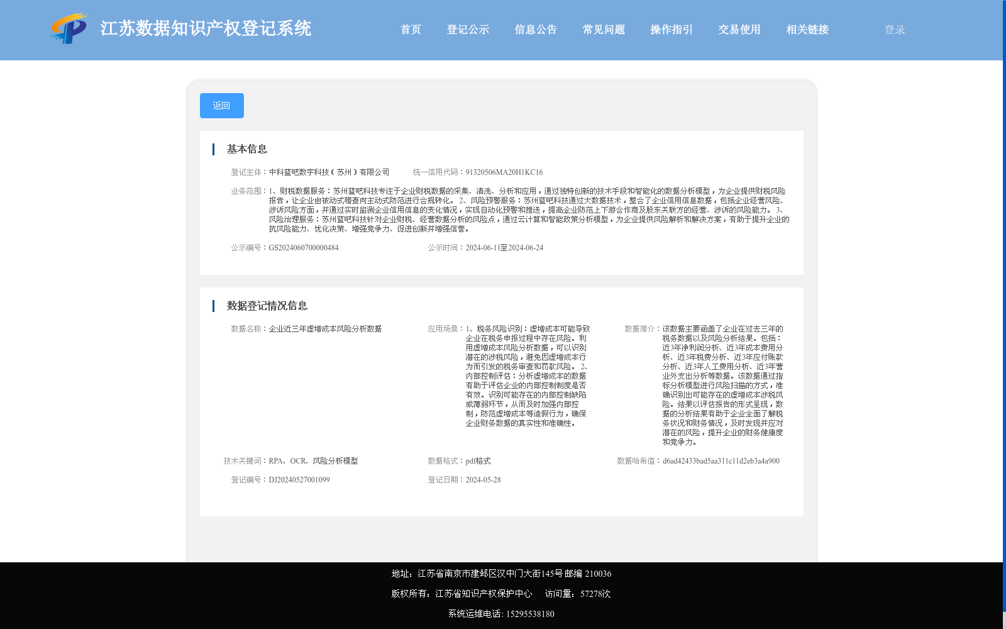Image resolution: width=1006 pixels, height=629 pixels.
Task: Select the 数据登记情况信息 section heading
Action: click(267, 306)
